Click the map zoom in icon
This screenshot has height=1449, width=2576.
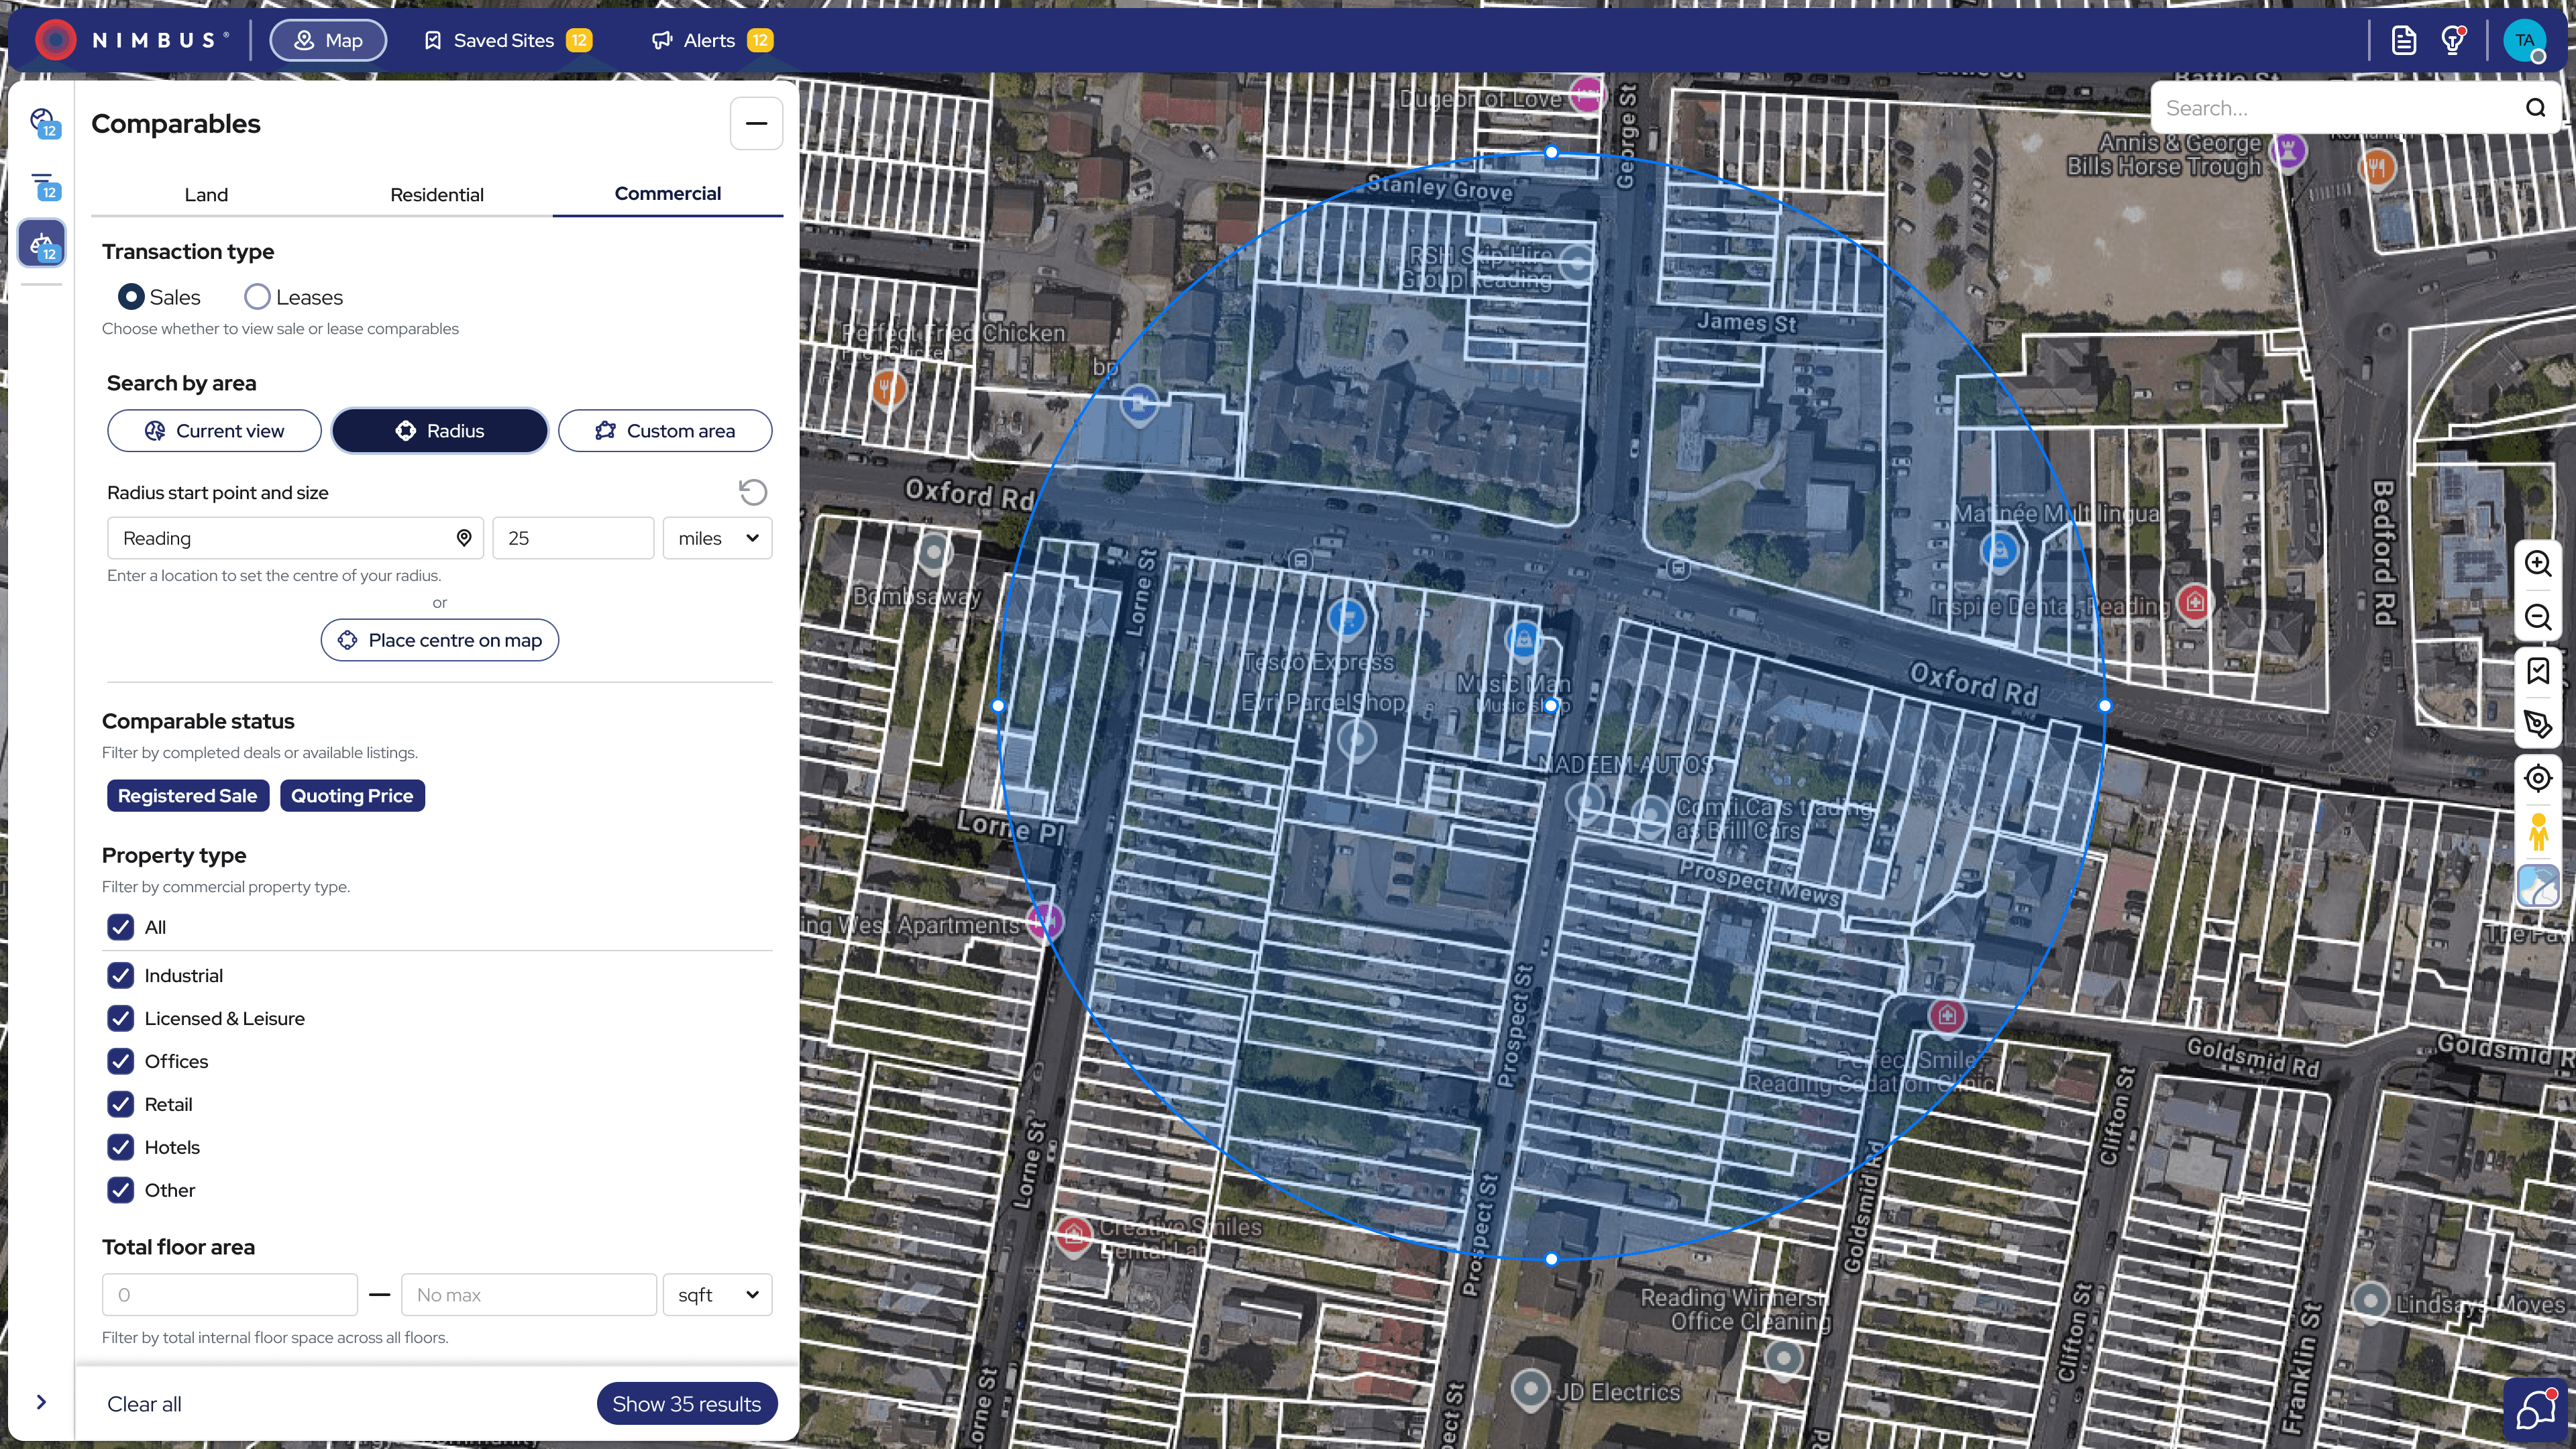[x=2537, y=563]
